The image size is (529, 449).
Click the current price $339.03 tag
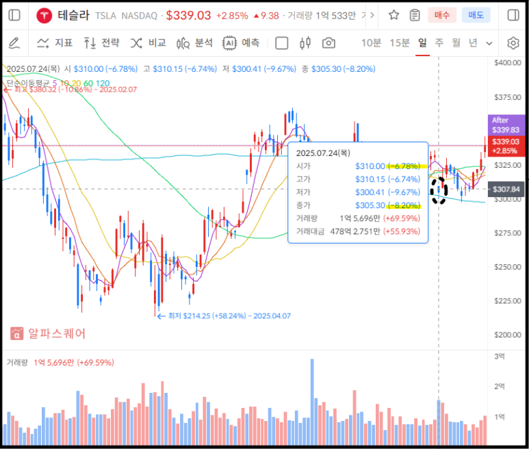(506, 146)
